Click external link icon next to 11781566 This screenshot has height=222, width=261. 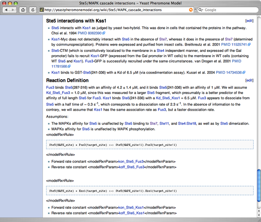(69, 66)
